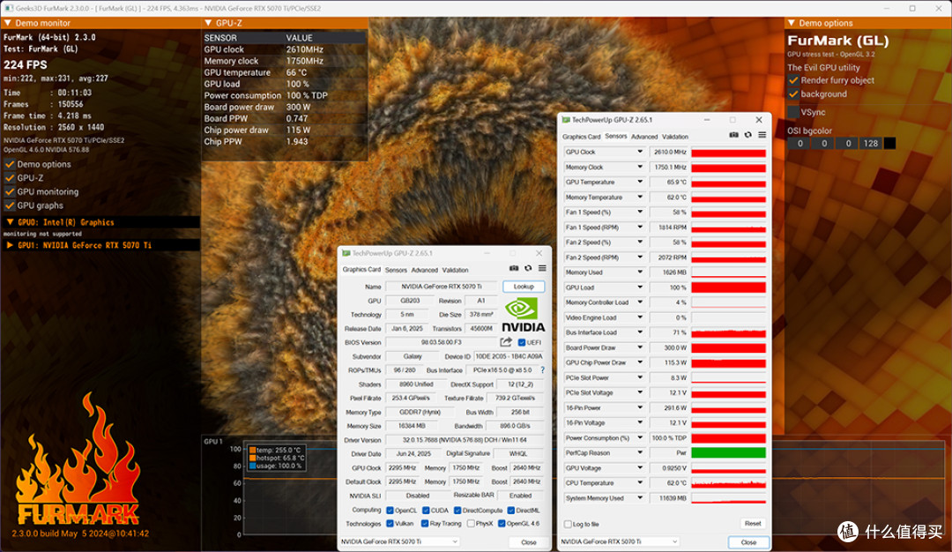This screenshot has height=552, width=952.
Task: Toggle the DirectML checkbox
Action: [510, 510]
